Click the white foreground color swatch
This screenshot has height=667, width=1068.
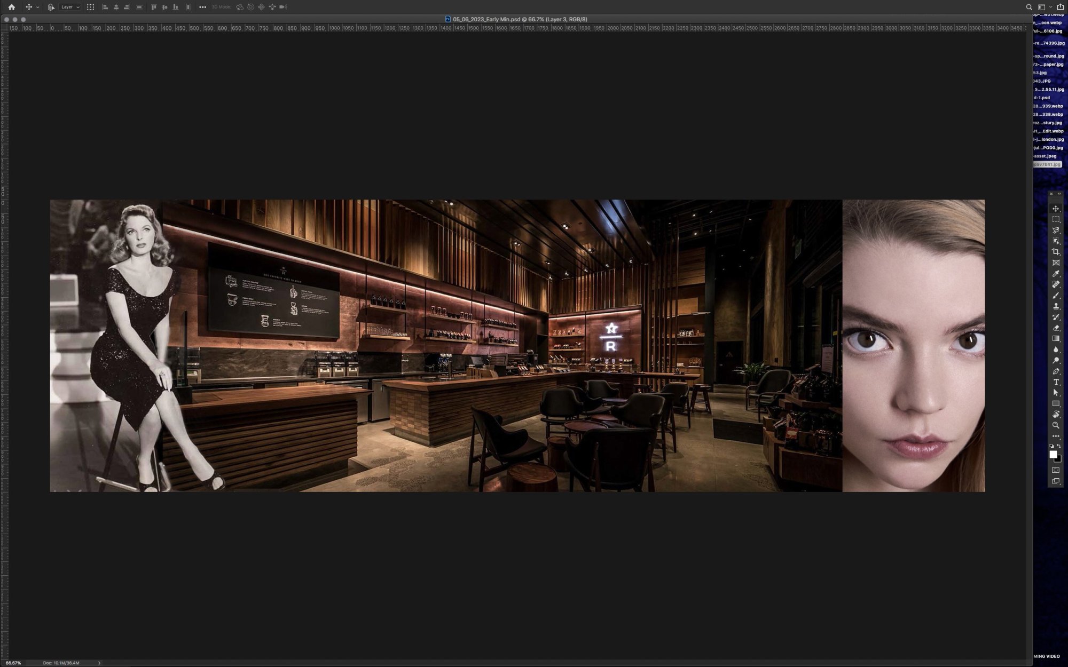click(x=1053, y=454)
